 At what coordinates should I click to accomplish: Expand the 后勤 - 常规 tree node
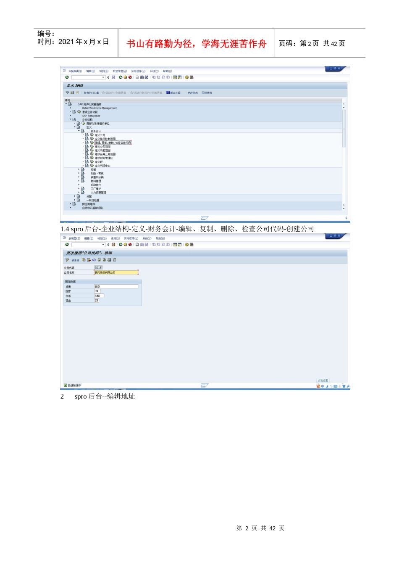click(79, 173)
